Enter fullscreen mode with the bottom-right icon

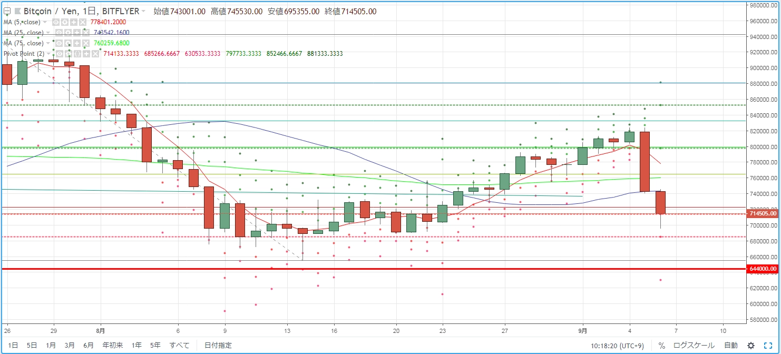(768, 346)
